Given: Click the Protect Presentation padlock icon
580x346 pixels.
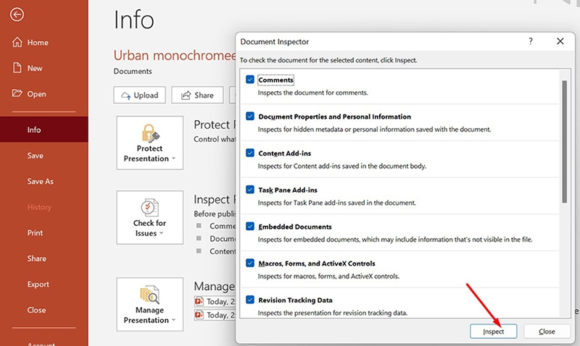Looking at the screenshot, I should point(150,133).
